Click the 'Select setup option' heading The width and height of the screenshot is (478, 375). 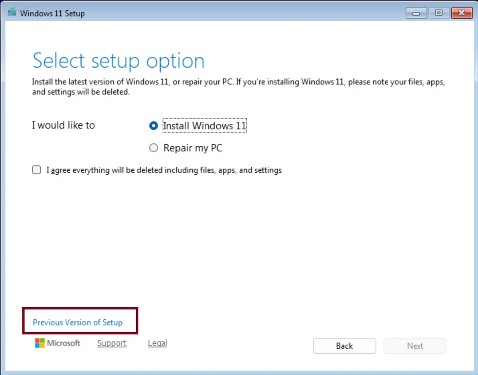(118, 61)
